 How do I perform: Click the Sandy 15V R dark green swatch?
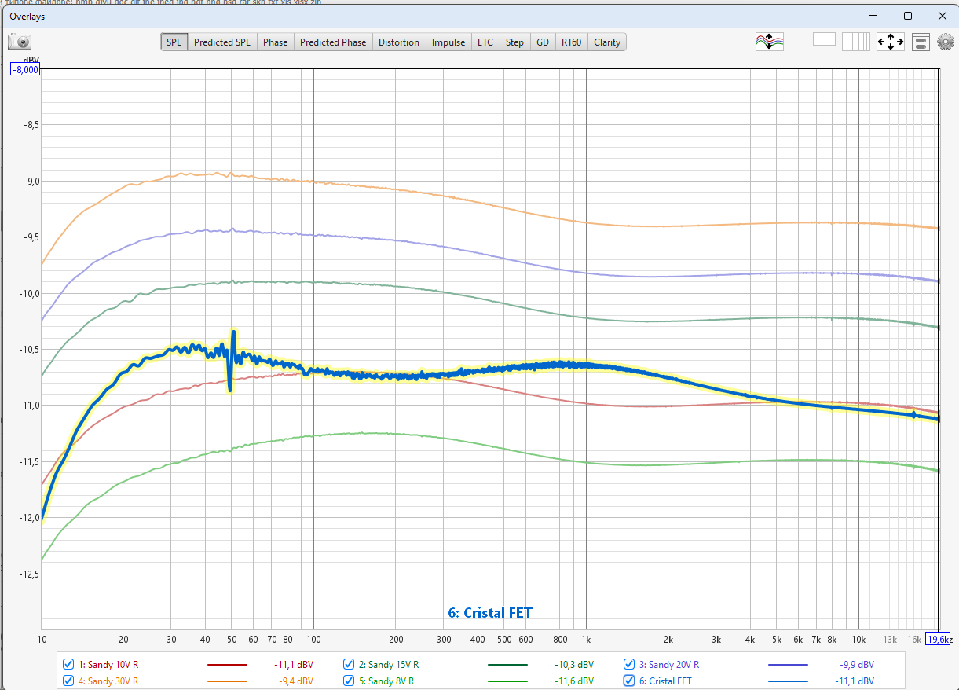[x=507, y=665]
